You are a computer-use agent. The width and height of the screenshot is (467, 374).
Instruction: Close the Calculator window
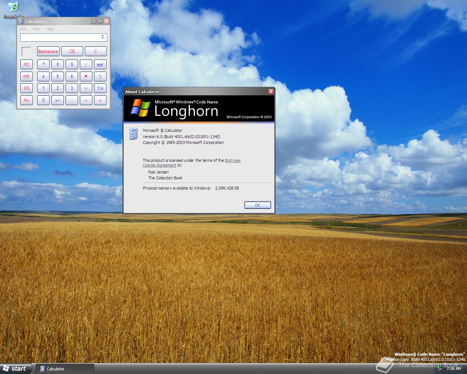tap(106, 22)
